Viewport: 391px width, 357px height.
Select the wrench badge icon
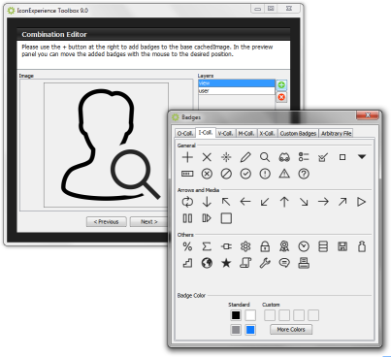(265, 263)
